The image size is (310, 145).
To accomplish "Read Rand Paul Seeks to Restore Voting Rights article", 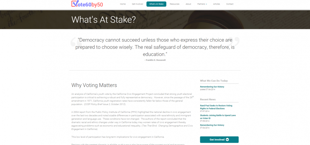I will (216, 107).
